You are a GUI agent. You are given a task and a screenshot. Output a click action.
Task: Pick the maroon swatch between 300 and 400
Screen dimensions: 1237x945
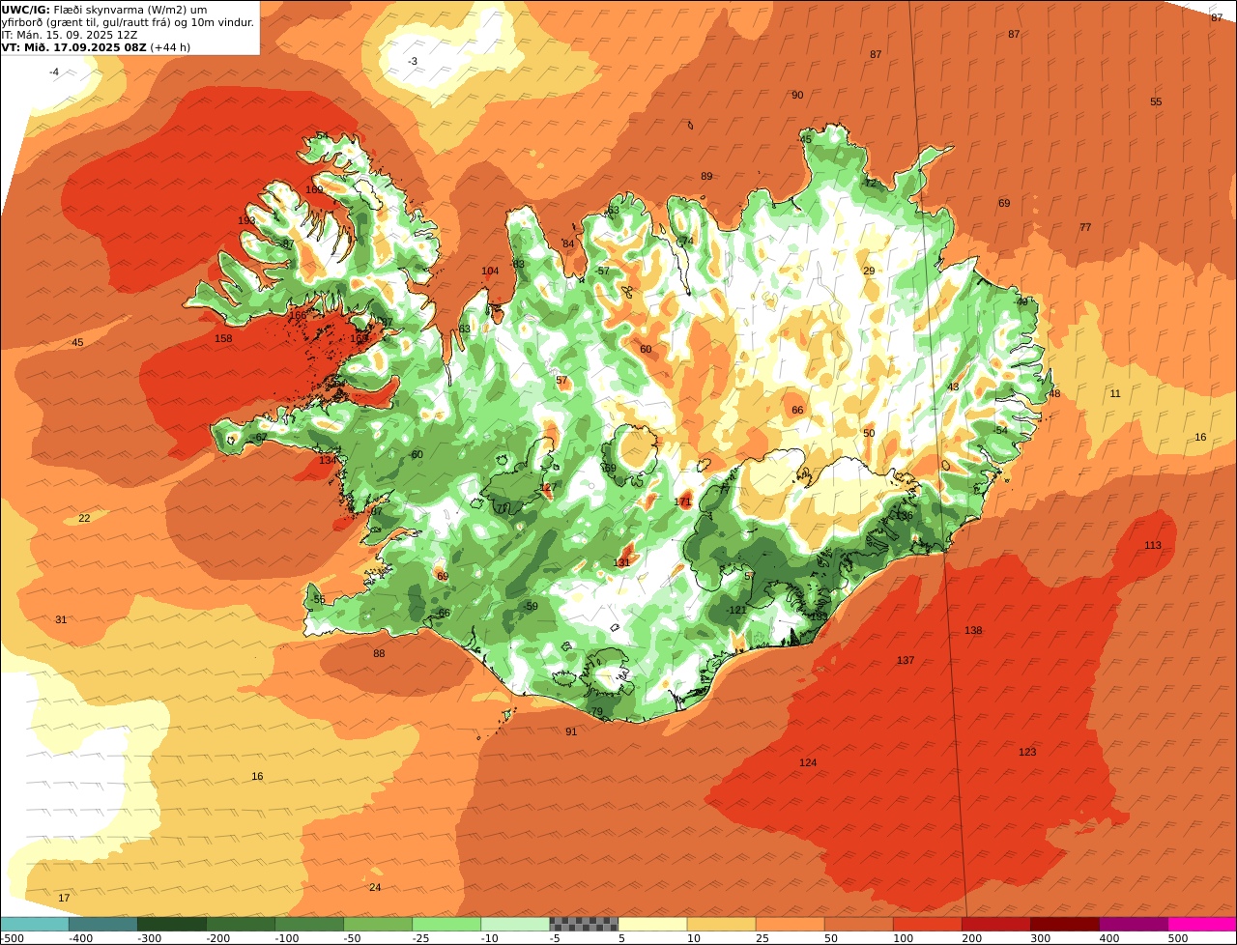pos(1065,924)
